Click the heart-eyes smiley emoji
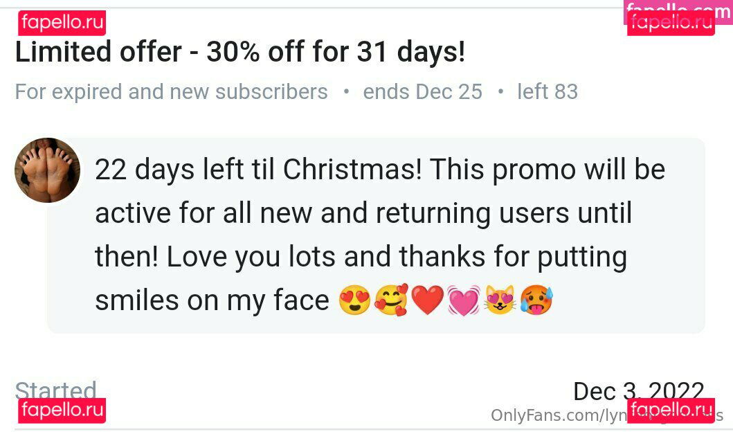Image resolution: width=733 pixels, height=434 pixels. coord(354,300)
